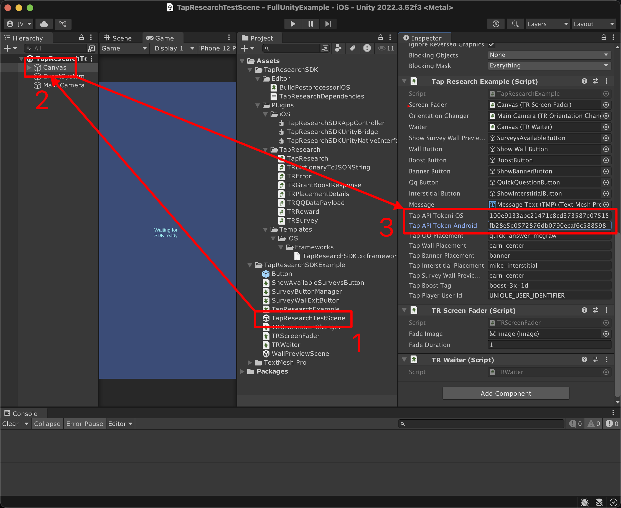
Task: Click object picker for Screen Fader field
Action: [x=606, y=105]
